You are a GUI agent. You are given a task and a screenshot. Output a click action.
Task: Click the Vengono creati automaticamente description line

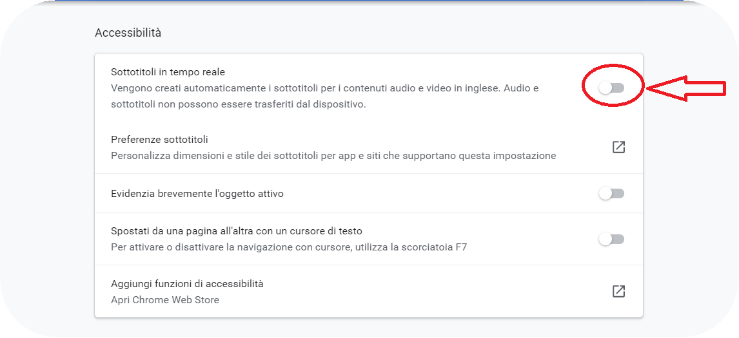pyautogui.click(x=325, y=88)
